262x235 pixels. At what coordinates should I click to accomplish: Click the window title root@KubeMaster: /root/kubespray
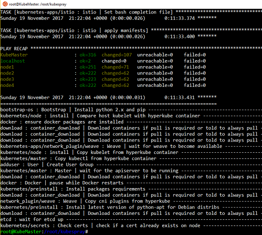click(38, 5)
